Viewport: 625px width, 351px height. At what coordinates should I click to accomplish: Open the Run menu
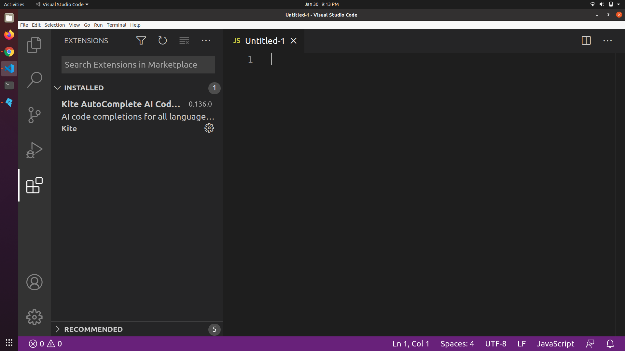coord(98,25)
